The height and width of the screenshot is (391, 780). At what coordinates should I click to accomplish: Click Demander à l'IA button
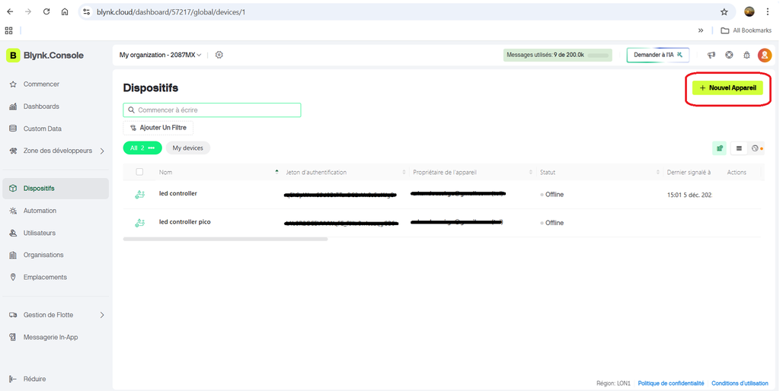point(657,55)
